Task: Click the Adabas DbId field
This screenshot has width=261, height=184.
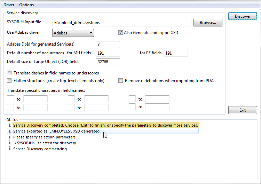Action: (x=108, y=45)
